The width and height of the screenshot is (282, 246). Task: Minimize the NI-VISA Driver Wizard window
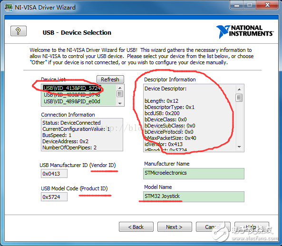point(237,5)
